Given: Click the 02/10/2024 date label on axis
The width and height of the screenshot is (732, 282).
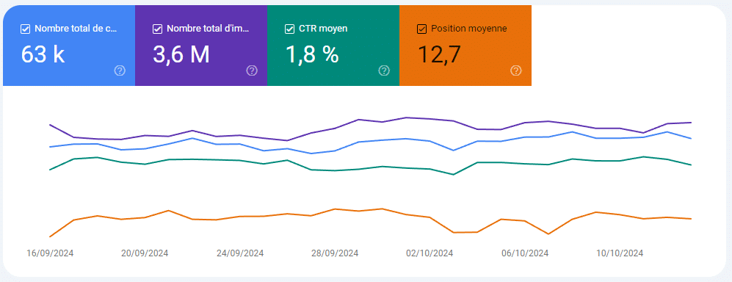Looking at the screenshot, I should pos(430,253).
